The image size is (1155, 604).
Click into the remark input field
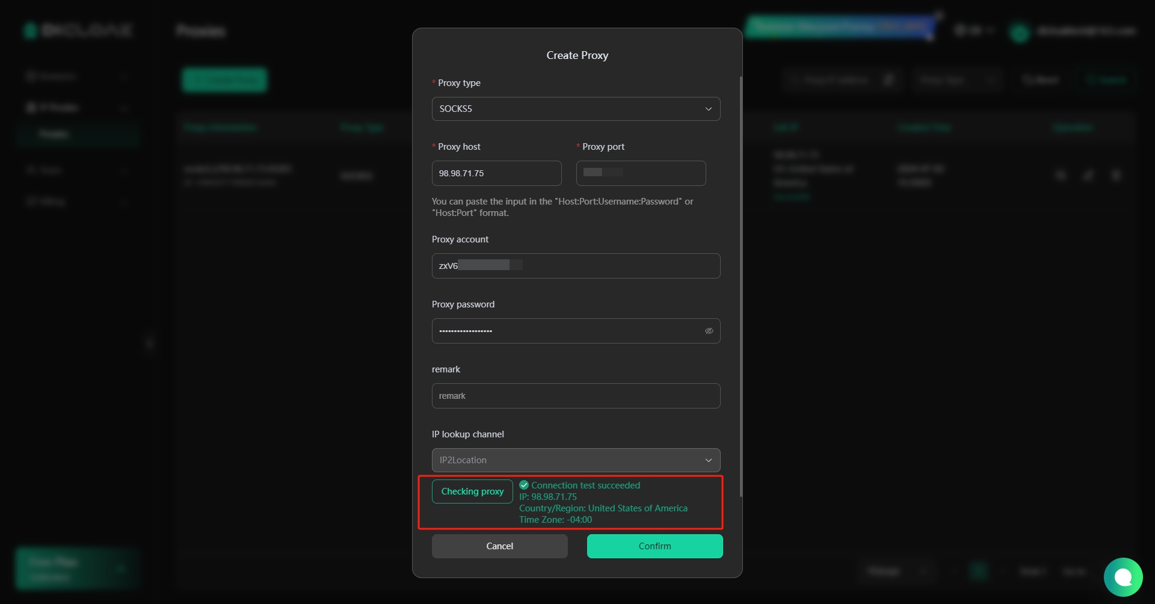[x=576, y=396]
